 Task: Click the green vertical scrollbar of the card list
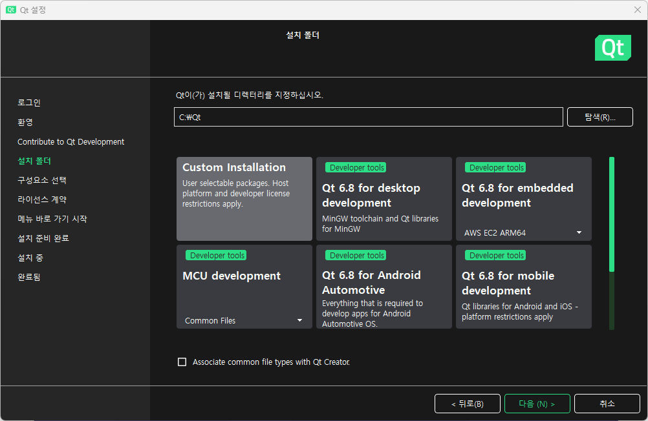pyautogui.click(x=612, y=214)
